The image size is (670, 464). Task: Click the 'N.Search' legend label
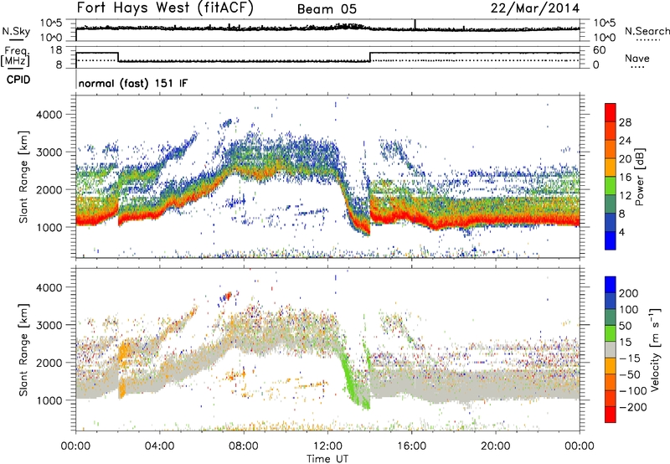point(647,31)
